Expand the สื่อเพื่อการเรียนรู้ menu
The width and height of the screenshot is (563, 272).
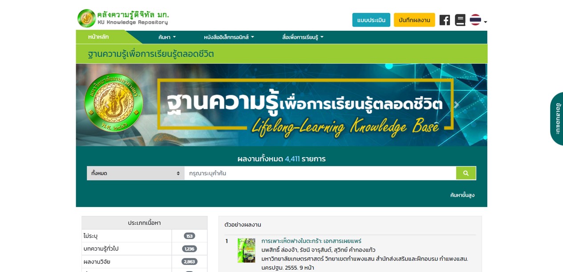point(303,37)
